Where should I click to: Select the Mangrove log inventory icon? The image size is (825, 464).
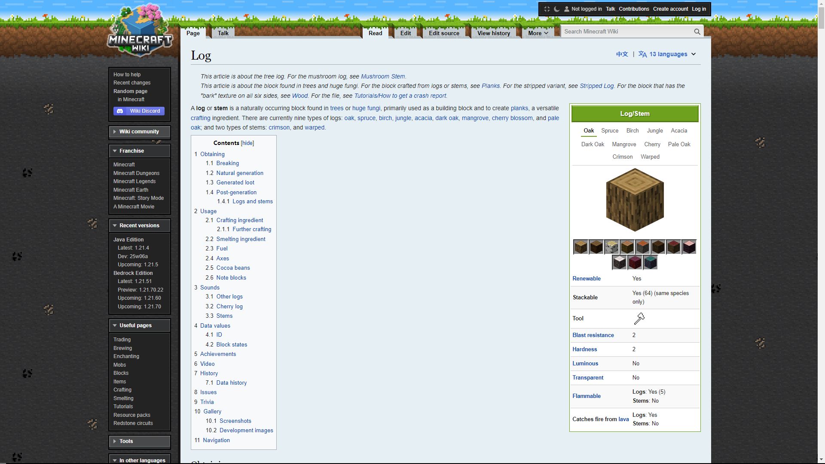click(x=673, y=247)
